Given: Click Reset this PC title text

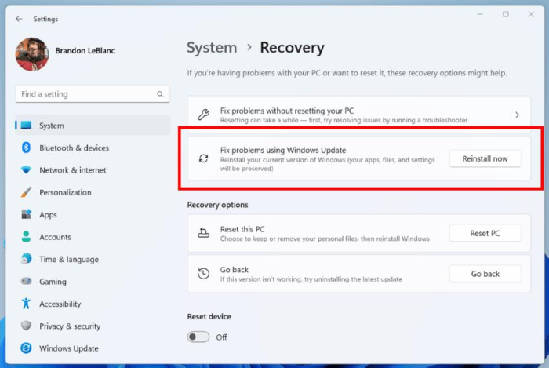Looking at the screenshot, I should coord(242,229).
